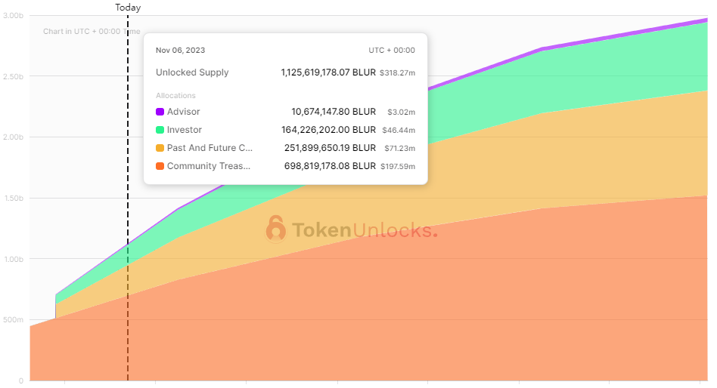
Task: Click the TokenUnlocks padlock logo icon
Action: pos(275,229)
